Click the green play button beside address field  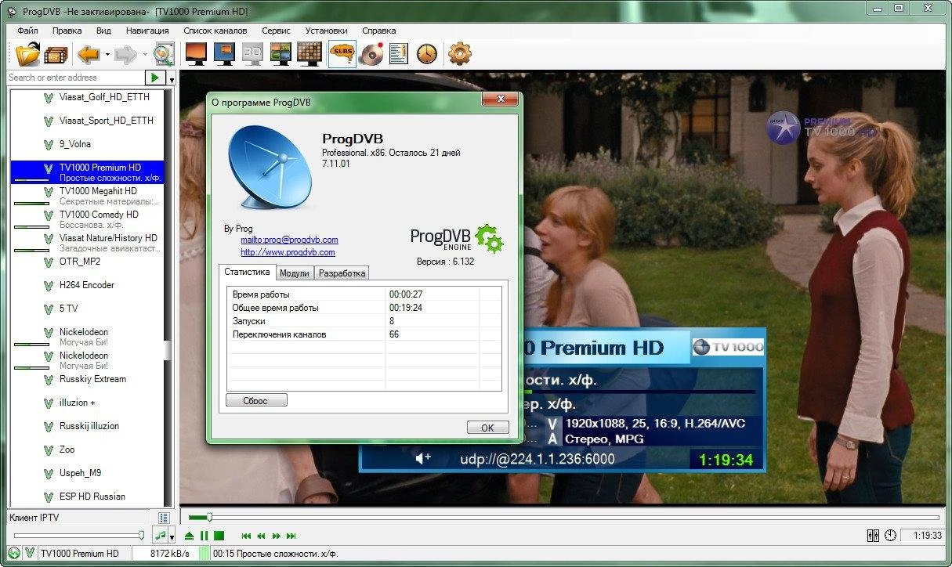pos(155,78)
